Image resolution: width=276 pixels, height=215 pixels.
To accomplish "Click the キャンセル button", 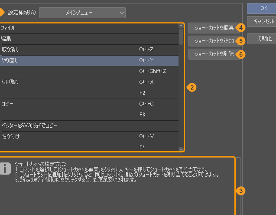I will coord(262,21).
